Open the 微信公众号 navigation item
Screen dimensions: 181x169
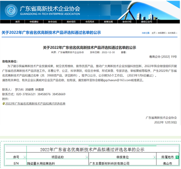(146, 22)
